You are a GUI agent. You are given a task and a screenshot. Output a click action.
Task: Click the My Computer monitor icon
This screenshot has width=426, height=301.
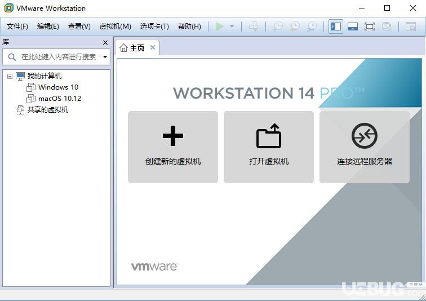20,76
